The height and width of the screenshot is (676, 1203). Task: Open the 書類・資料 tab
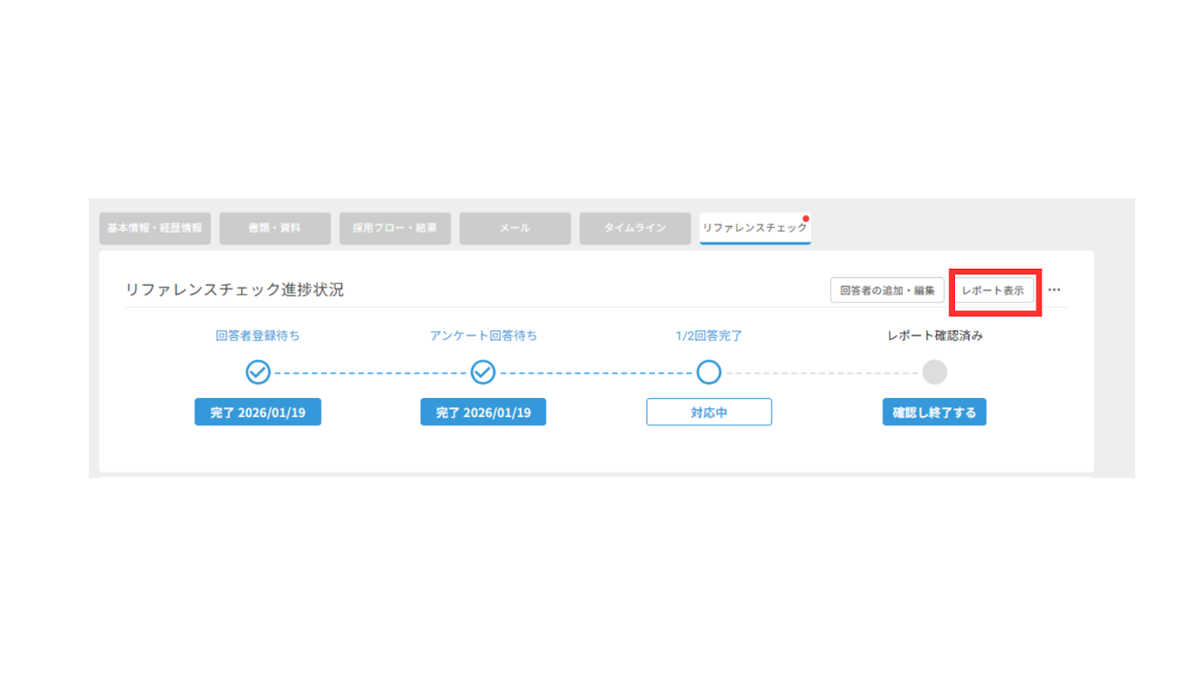[x=274, y=228]
